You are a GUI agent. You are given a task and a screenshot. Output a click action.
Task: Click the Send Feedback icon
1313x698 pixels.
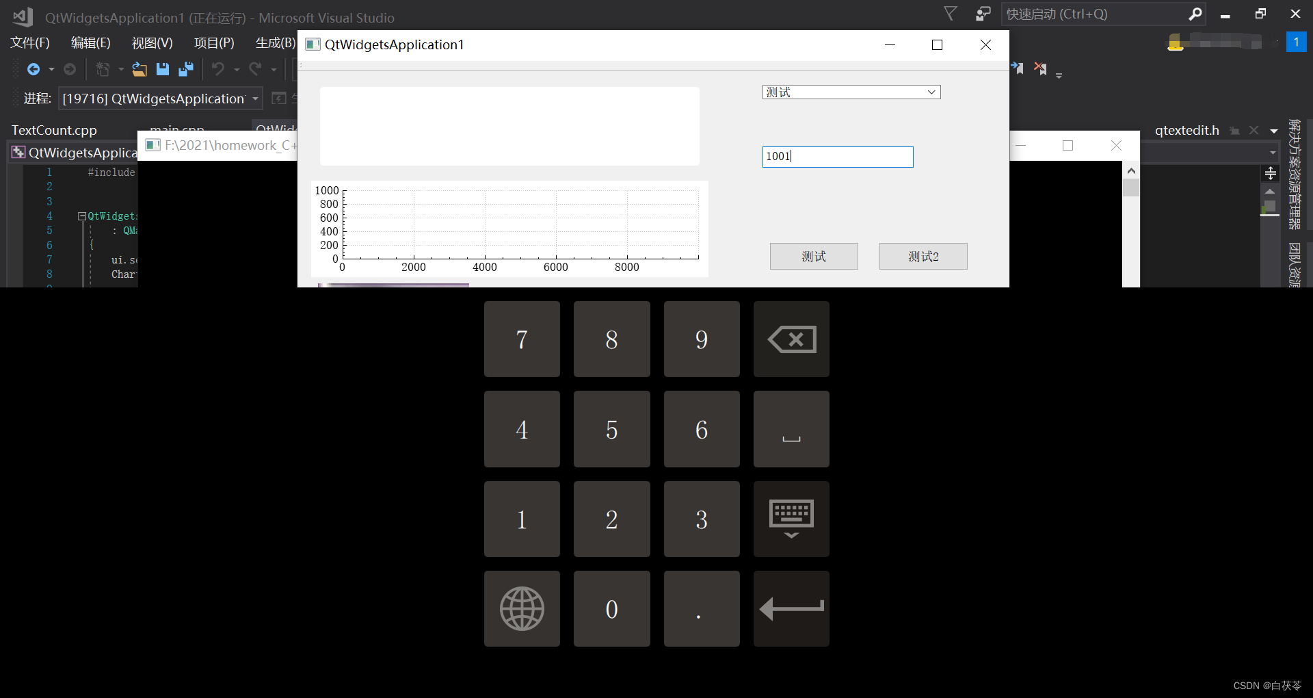click(983, 13)
